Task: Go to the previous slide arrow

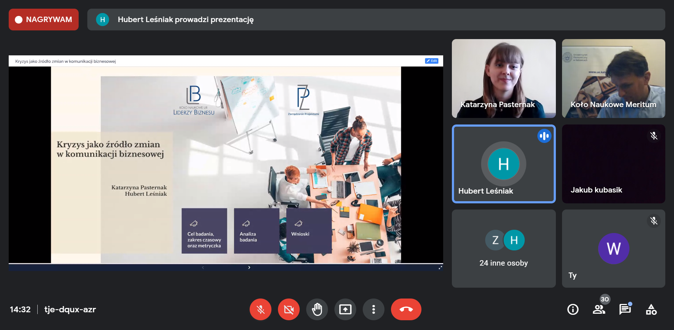Action: coord(203,267)
